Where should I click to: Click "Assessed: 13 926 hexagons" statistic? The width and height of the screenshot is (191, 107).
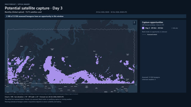pyautogui.click(x=151, y=77)
